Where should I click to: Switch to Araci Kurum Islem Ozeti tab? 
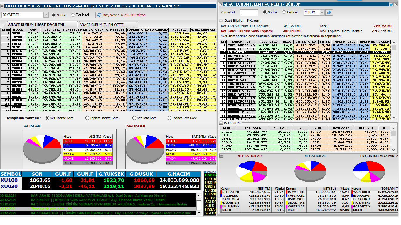click(x=102, y=25)
